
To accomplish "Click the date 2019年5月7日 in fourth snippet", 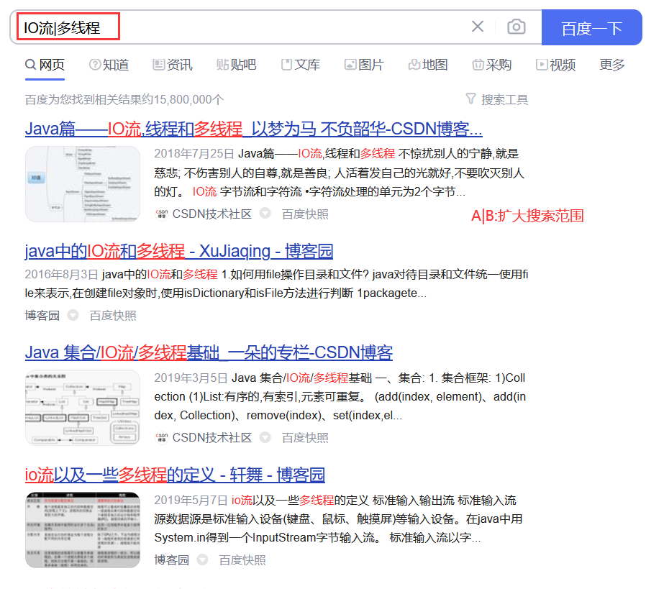I will (x=191, y=500).
